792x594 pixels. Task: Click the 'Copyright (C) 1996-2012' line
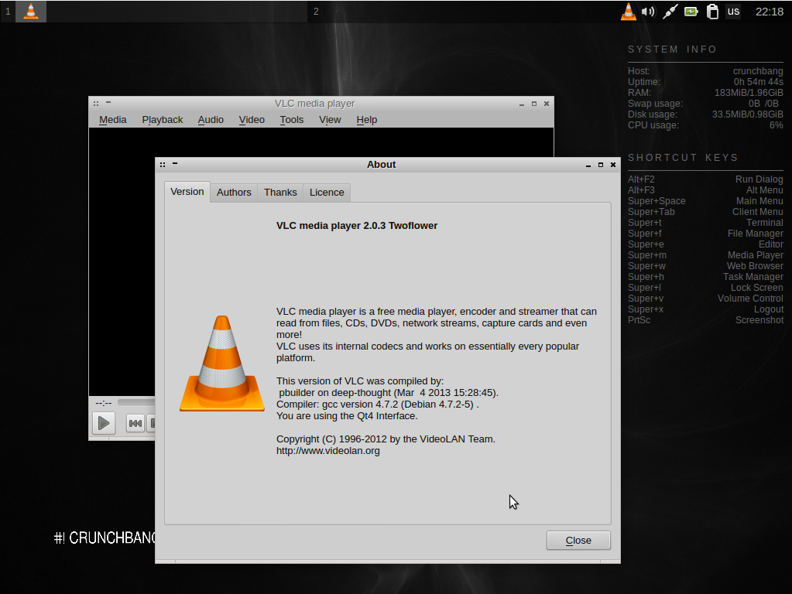386,439
